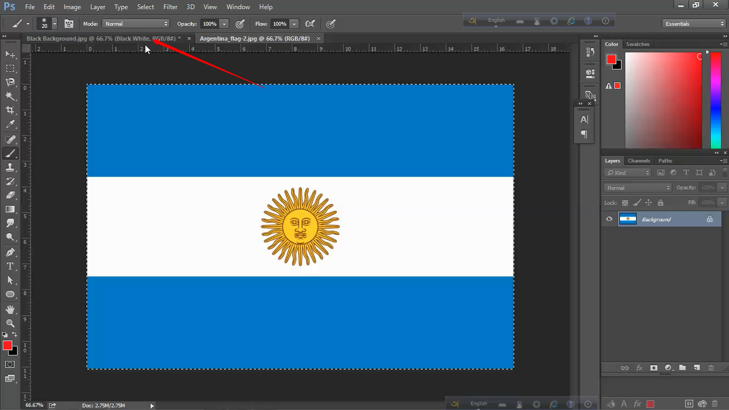Open the Window menu

[x=238, y=7]
